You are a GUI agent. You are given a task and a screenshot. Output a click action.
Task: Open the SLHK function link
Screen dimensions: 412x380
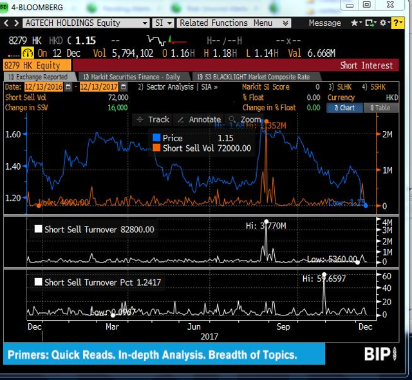(x=340, y=87)
